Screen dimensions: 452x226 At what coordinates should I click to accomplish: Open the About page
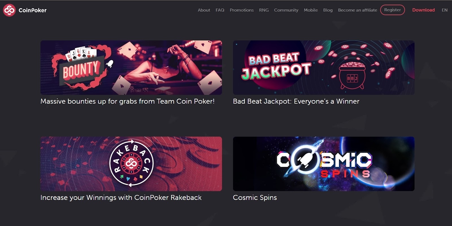(204, 10)
